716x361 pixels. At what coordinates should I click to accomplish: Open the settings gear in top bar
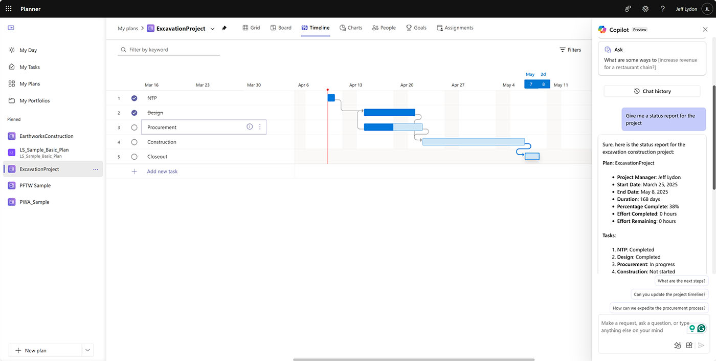point(645,9)
